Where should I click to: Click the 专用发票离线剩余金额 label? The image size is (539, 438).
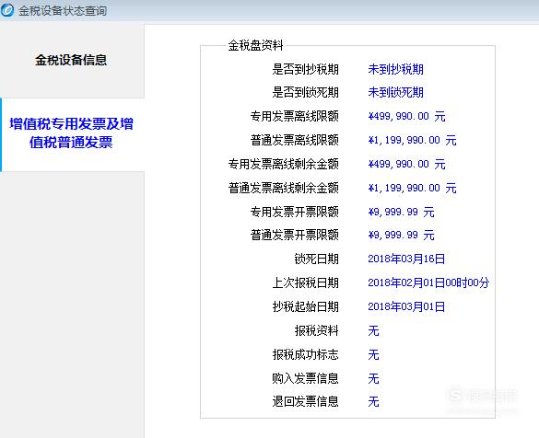point(283,164)
